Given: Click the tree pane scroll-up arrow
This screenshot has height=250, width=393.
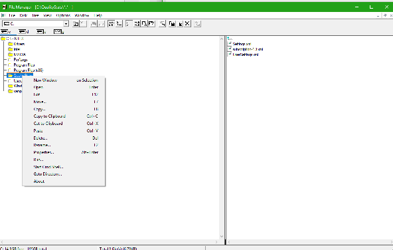Looking at the screenshot, I should [x=222, y=39].
